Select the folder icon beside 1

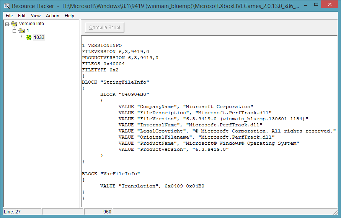(21, 31)
